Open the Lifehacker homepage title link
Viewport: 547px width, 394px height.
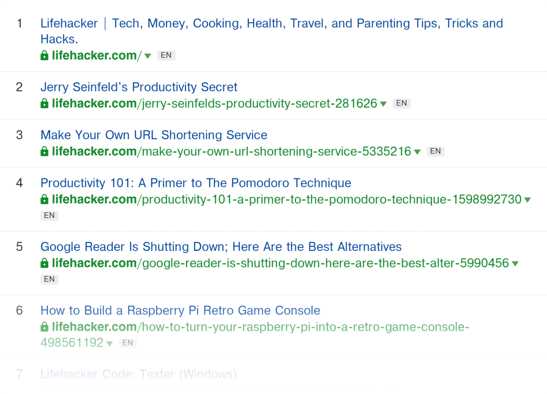click(x=272, y=31)
